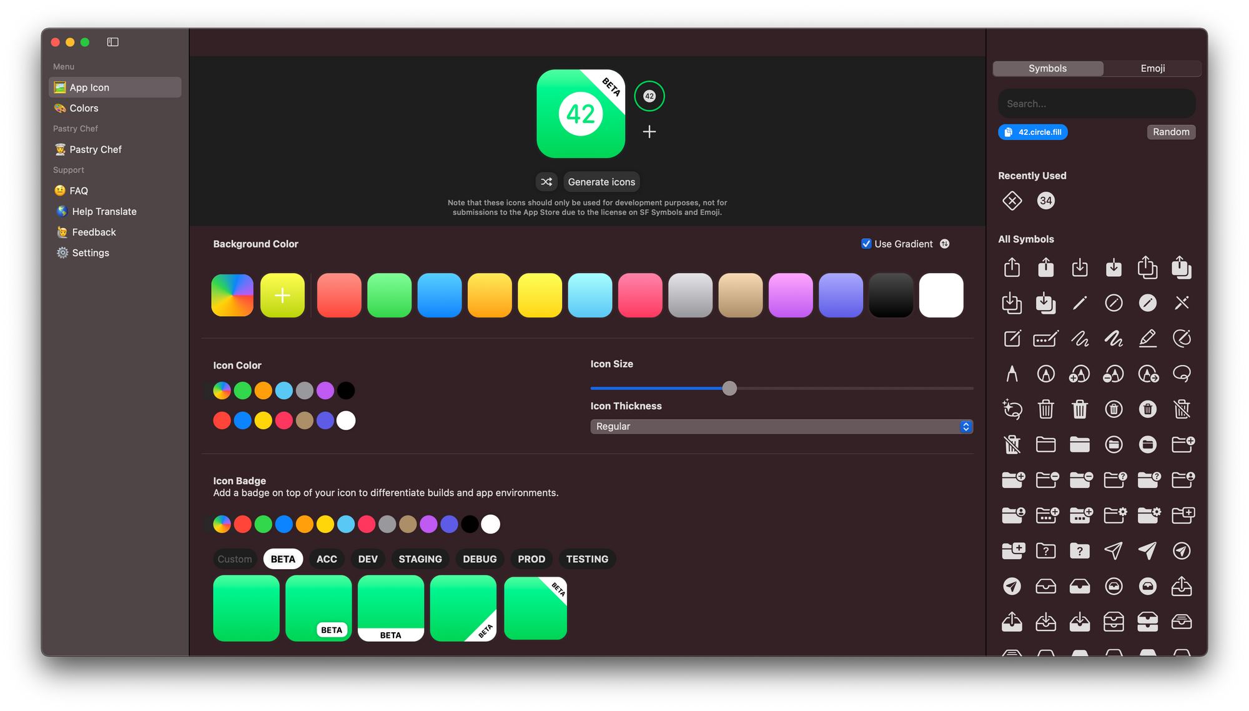Click the shuffle randomize icon button
Viewport: 1249px width, 711px height.
pyautogui.click(x=546, y=182)
